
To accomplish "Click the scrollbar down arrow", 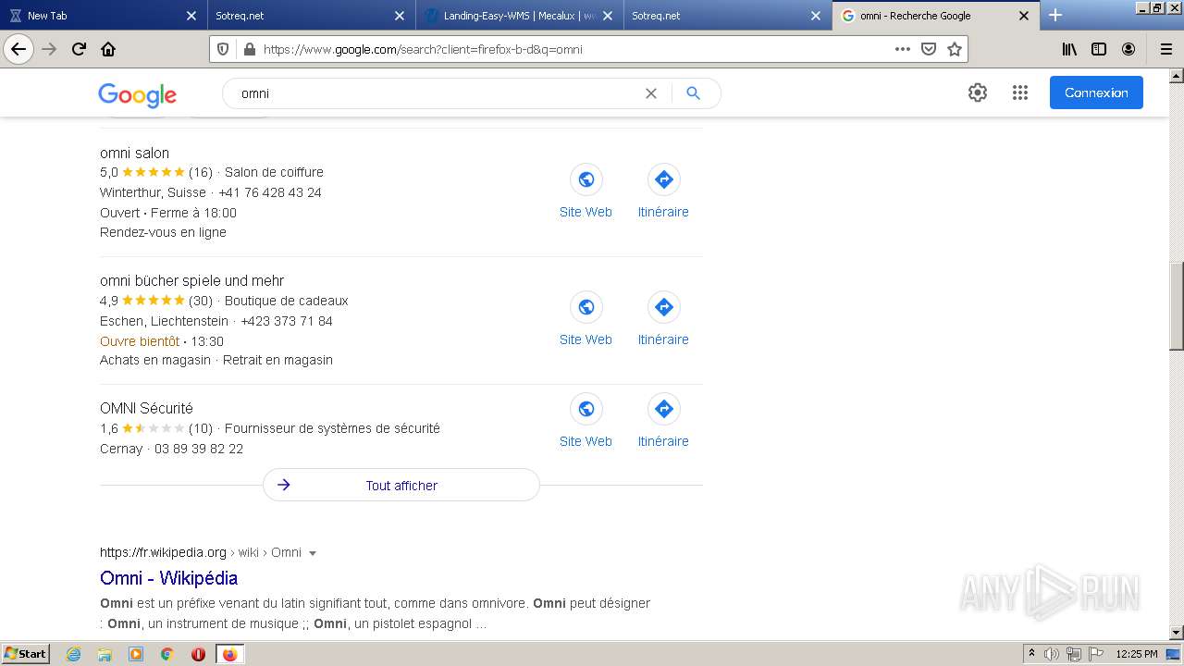I will (x=1176, y=633).
